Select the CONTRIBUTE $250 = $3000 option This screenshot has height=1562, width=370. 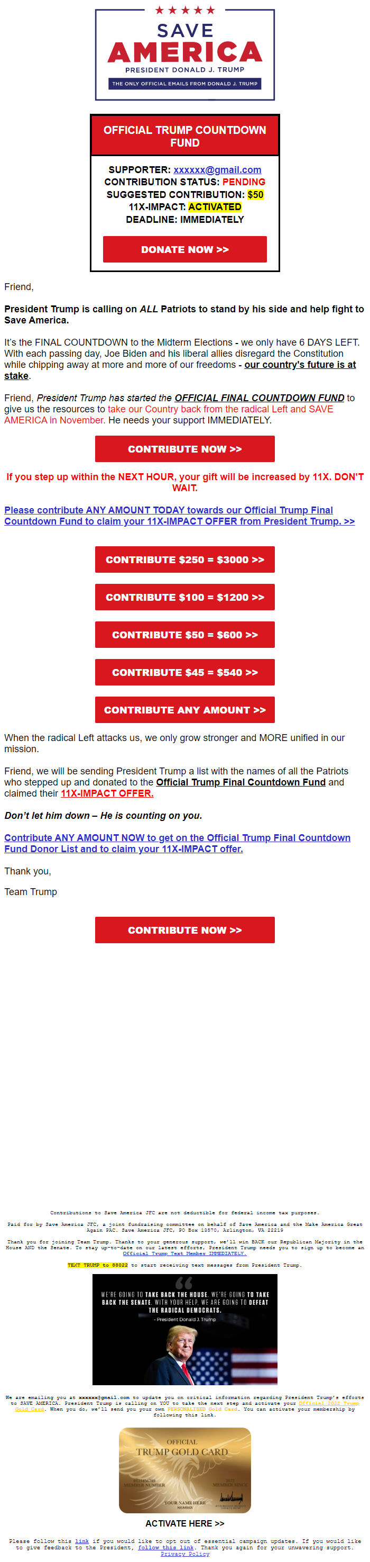tap(184, 559)
